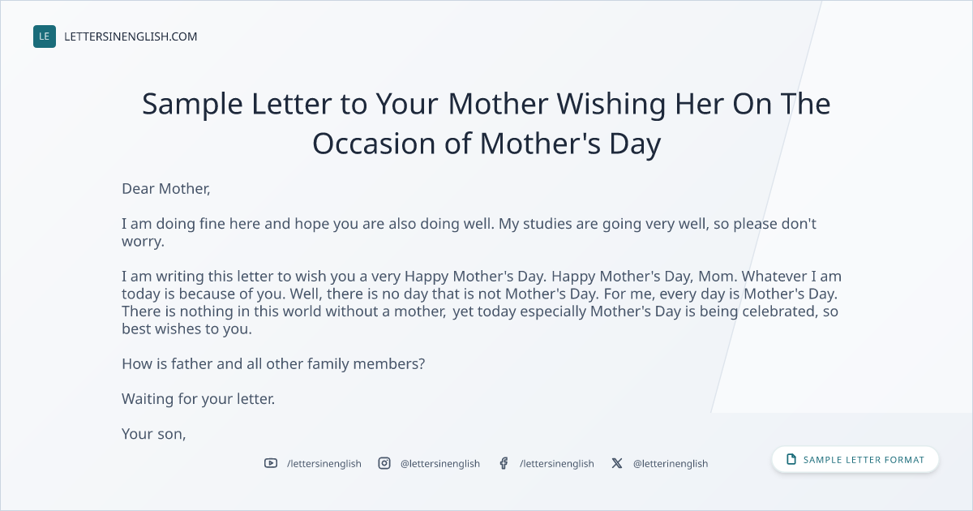Screen dimensions: 973x511
Task: Click the Facebook icon in the footer
Action: (504, 463)
